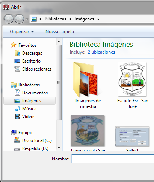The width and height of the screenshot is (154, 182).
Task: Open Sitios recientes in the sidebar
Action: click(37, 69)
